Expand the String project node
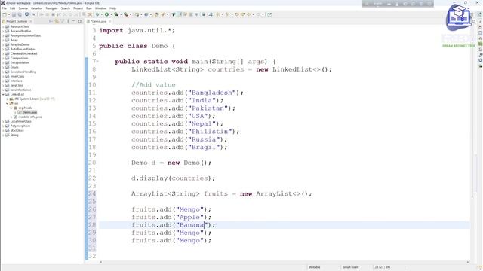Screen dimensions: 483x271 3,135
